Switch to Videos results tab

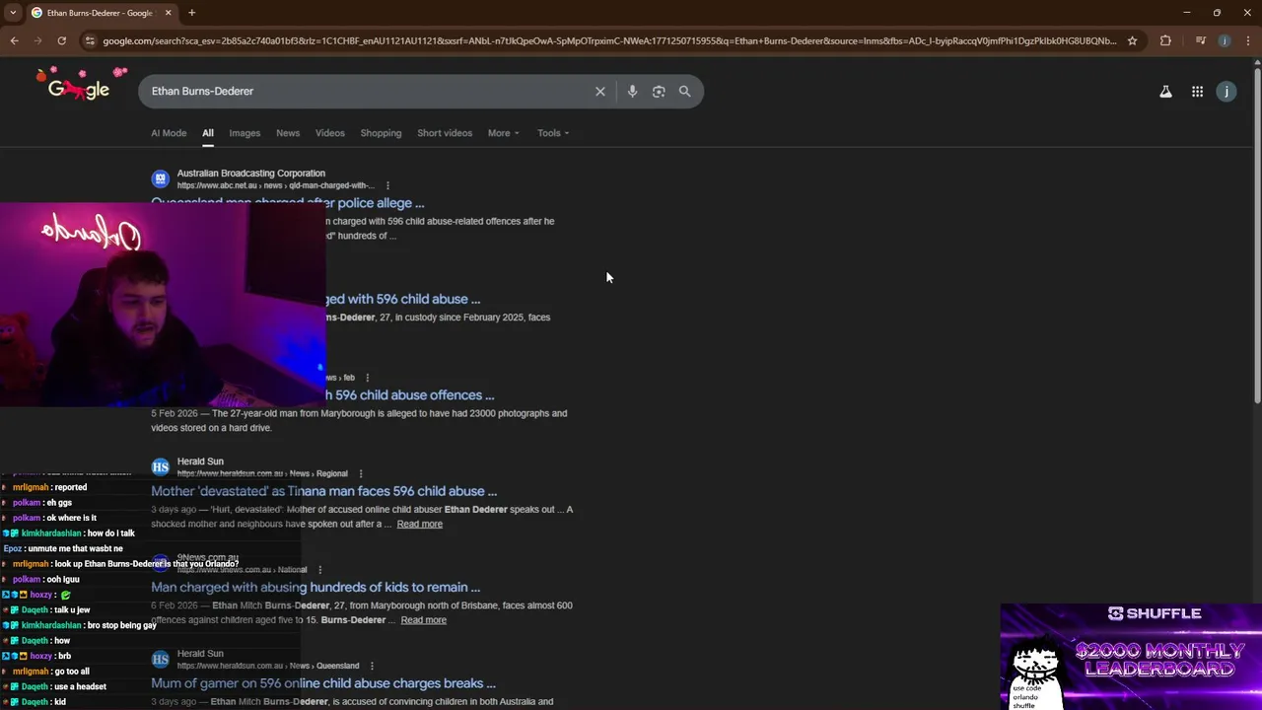click(x=330, y=133)
